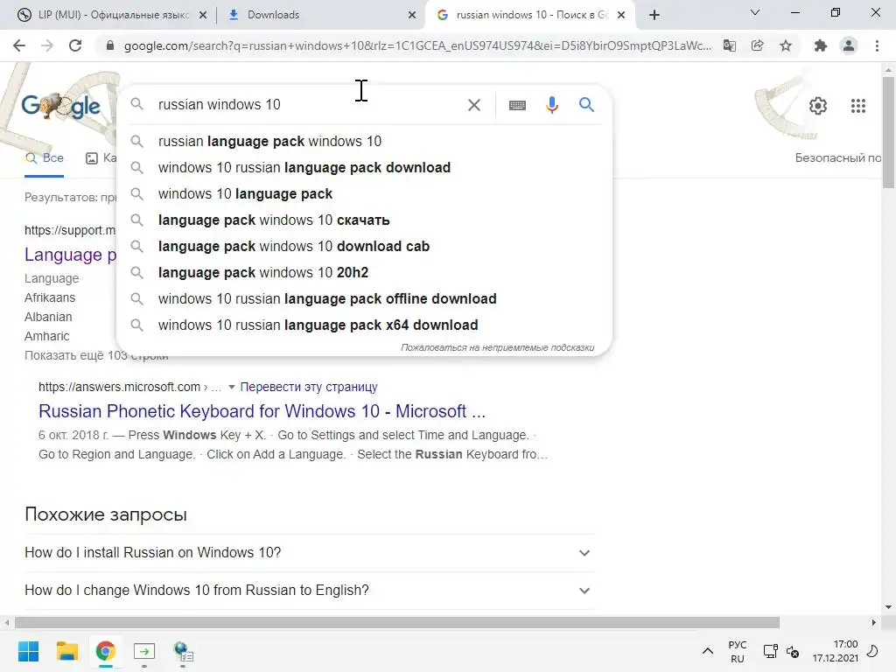The height and width of the screenshot is (672, 896).
Task: Click Пожаловаться на неприемлемые подсказки link
Action: click(497, 347)
